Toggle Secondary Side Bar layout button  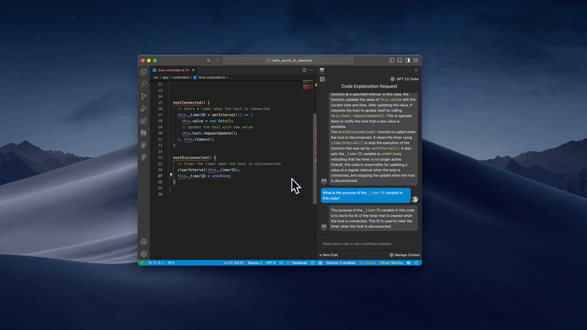point(407,60)
